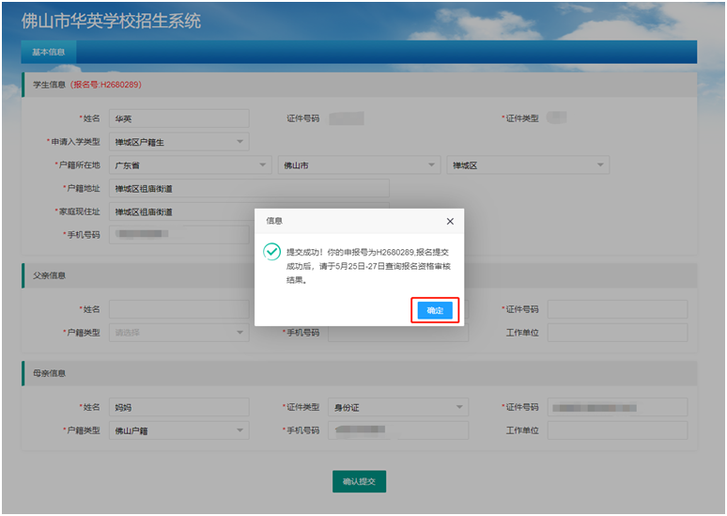Image resolution: width=727 pixels, height=516 pixels.
Task: Switch to the 基本信息 tab
Action: coord(48,52)
